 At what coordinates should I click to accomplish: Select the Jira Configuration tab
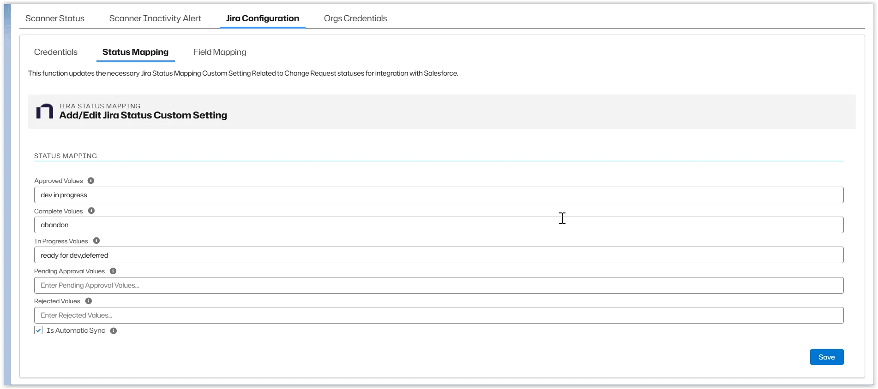click(x=263, y=18)
